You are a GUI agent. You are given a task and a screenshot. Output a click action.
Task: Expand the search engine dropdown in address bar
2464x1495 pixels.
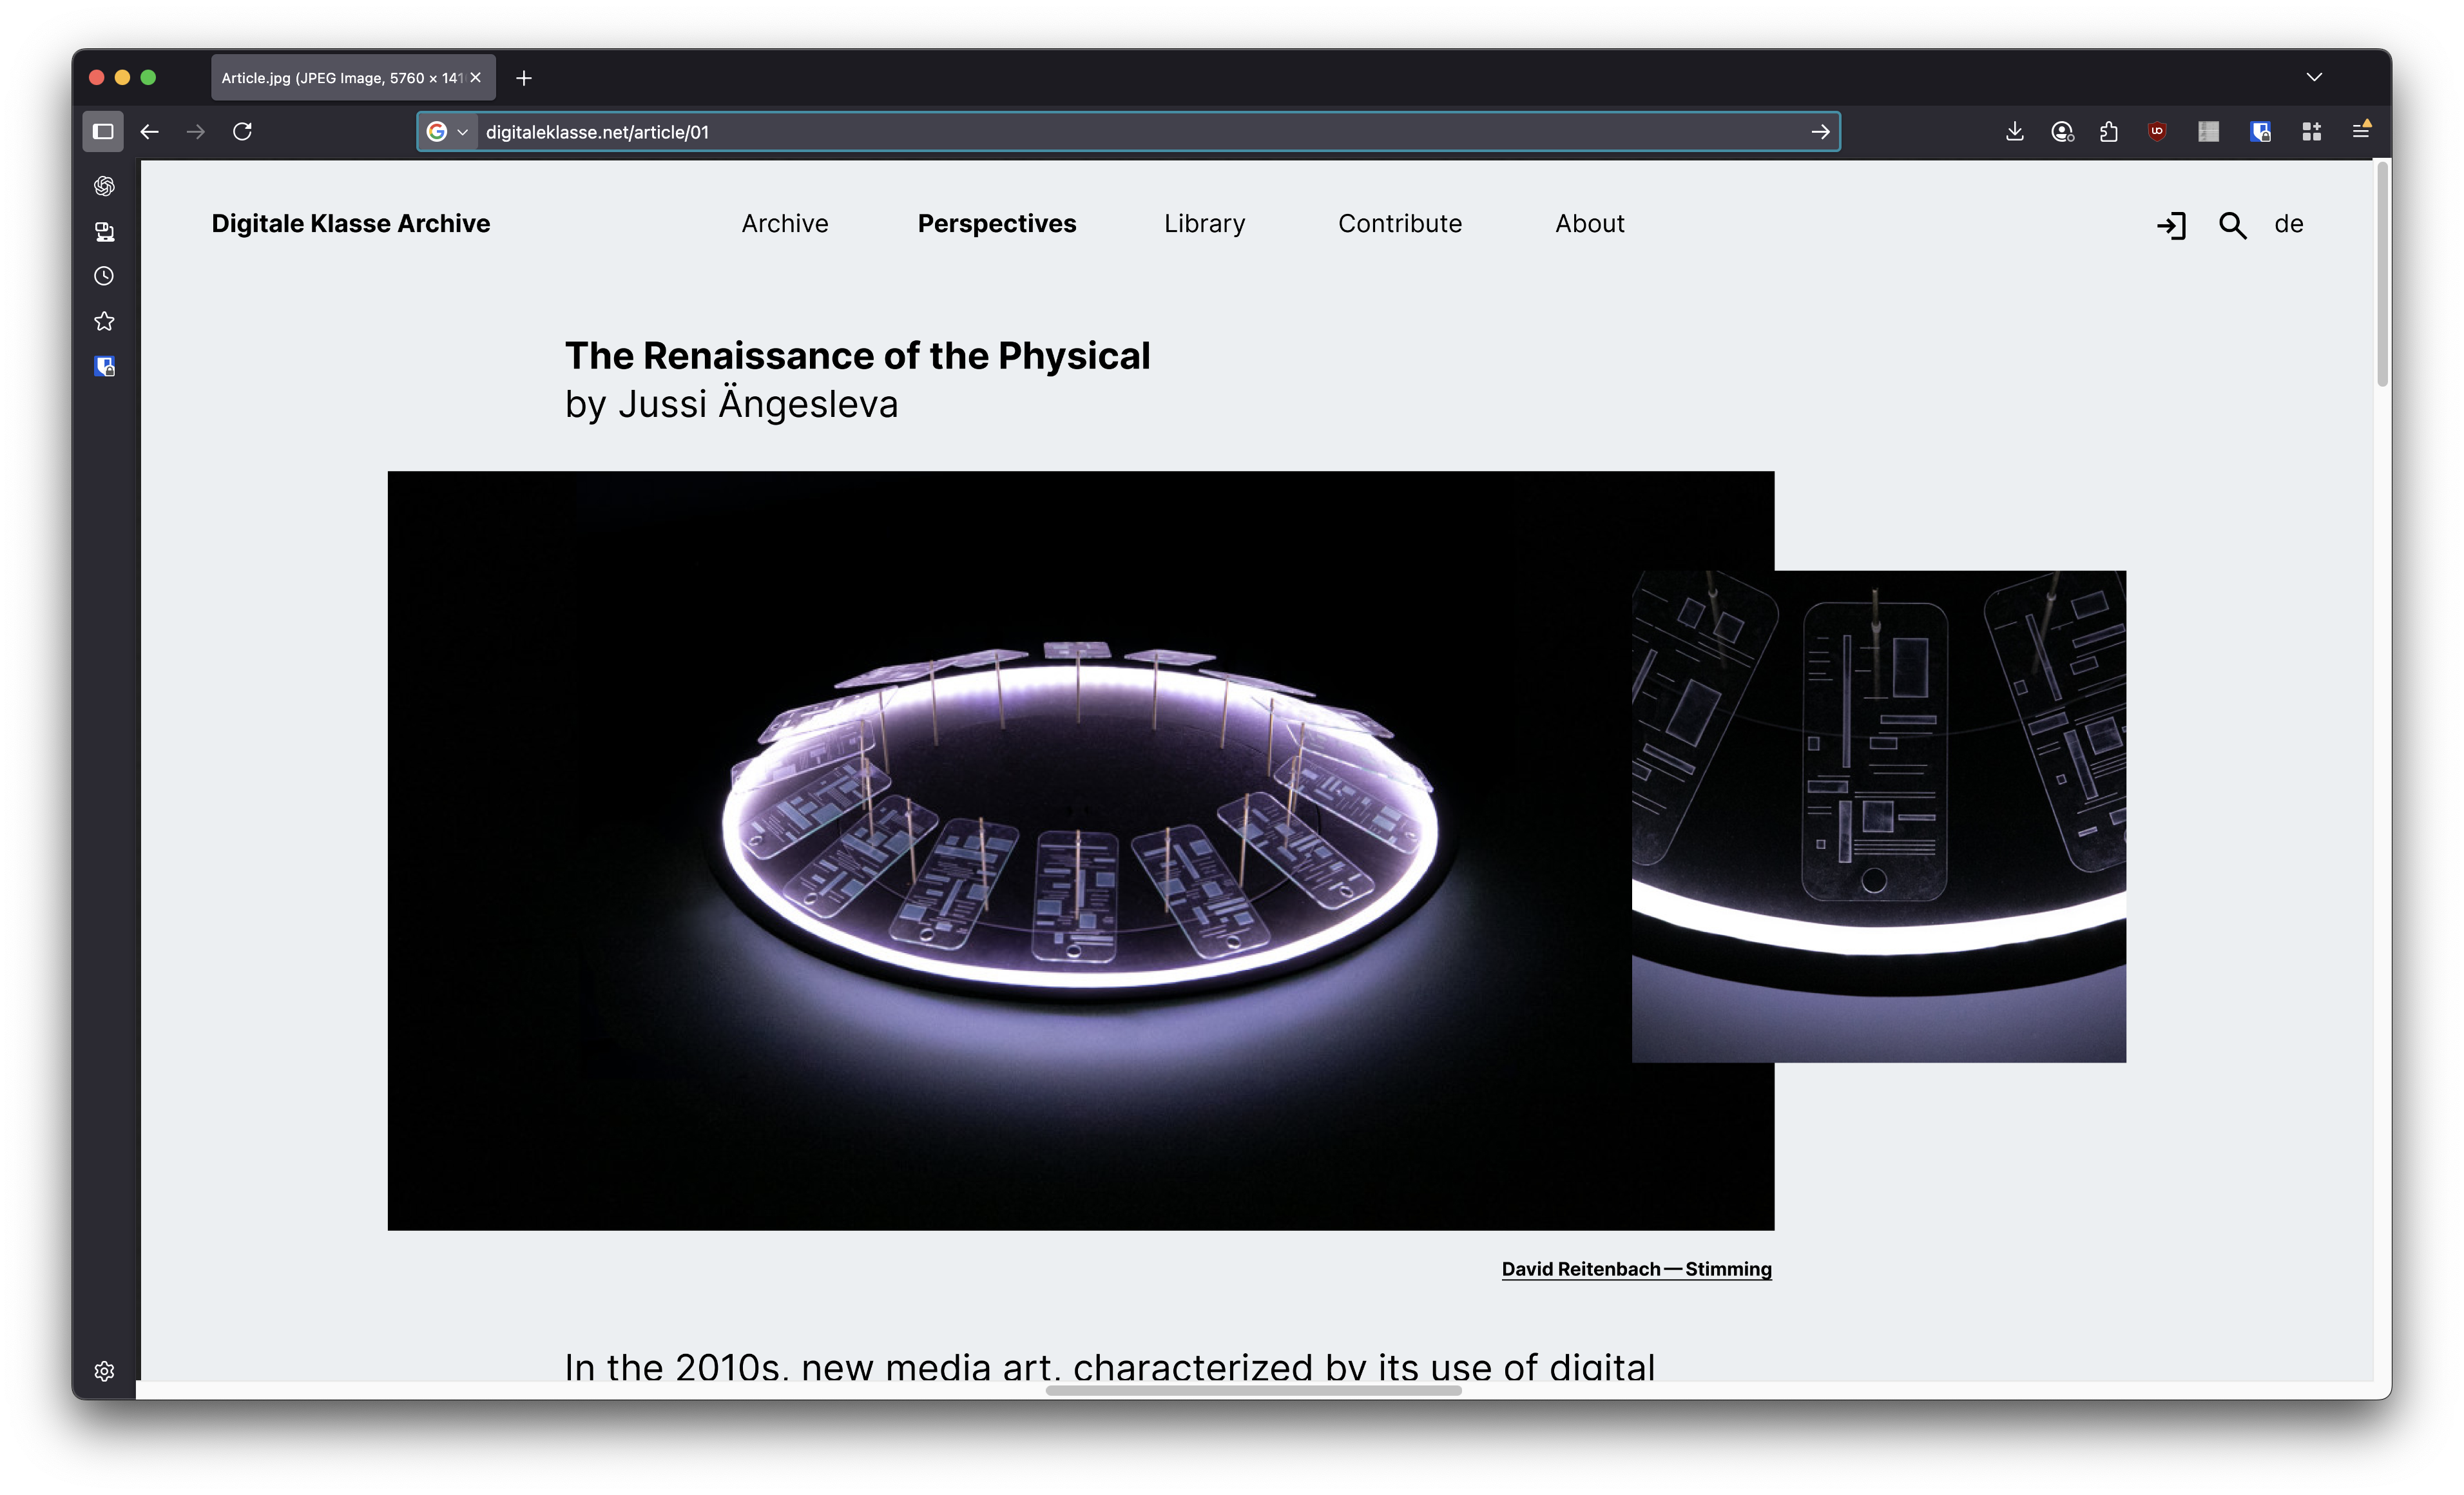click(462, 132)
